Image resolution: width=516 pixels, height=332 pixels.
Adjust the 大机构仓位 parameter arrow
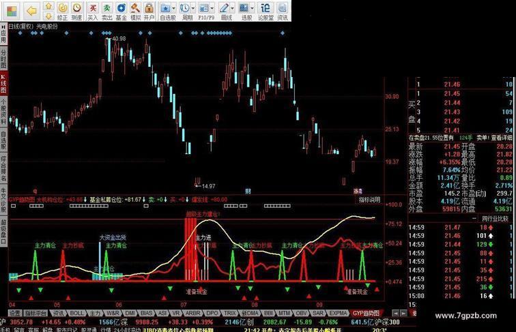[85, 200]
